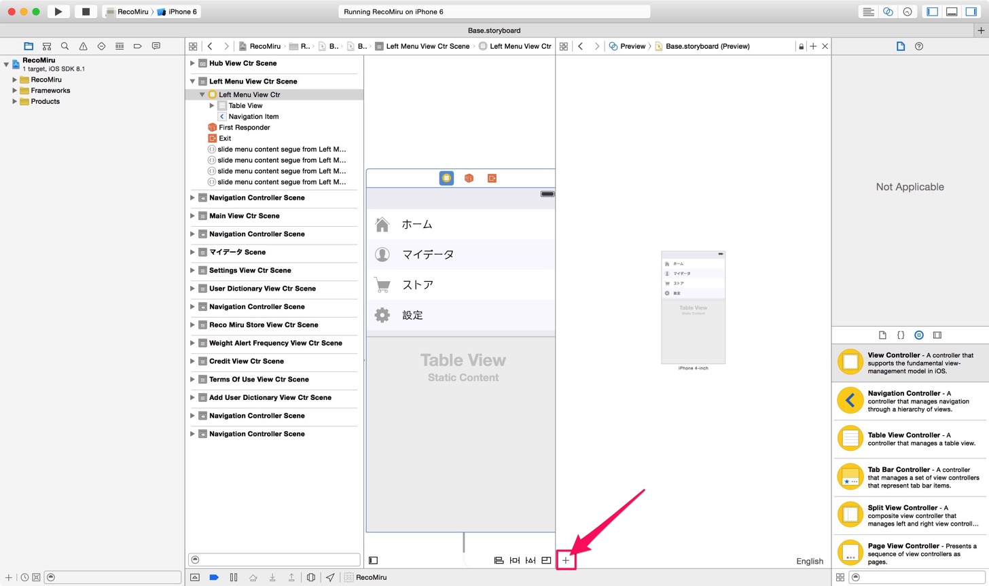Run the app with the Play button
The height and width of the screenshot is (586, 989).
(x=58, y=12)
